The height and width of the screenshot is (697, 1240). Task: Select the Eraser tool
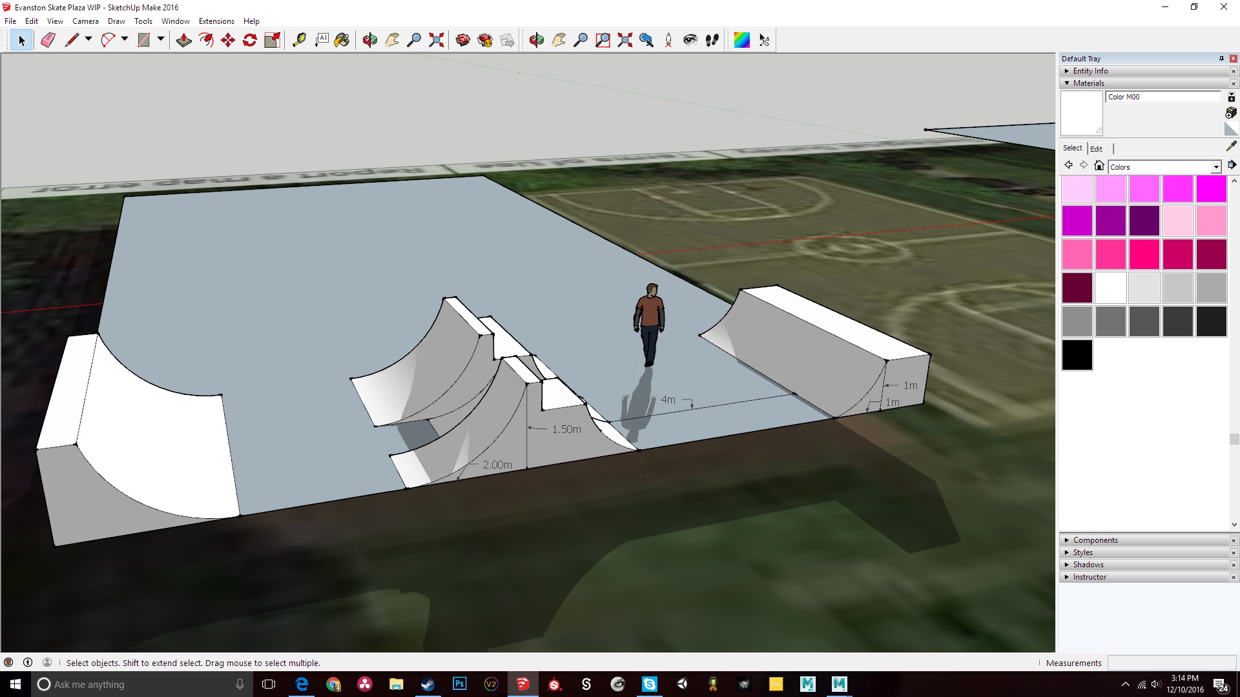(x=48, y=40)
